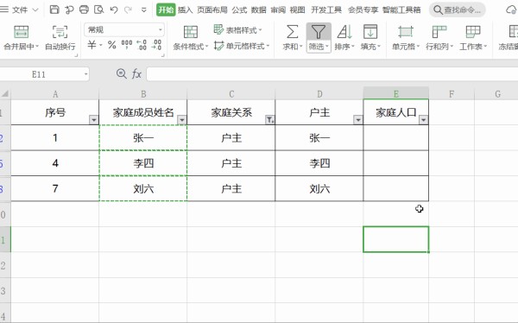Switch to the 插入 ribbon tab

[186, 9]
